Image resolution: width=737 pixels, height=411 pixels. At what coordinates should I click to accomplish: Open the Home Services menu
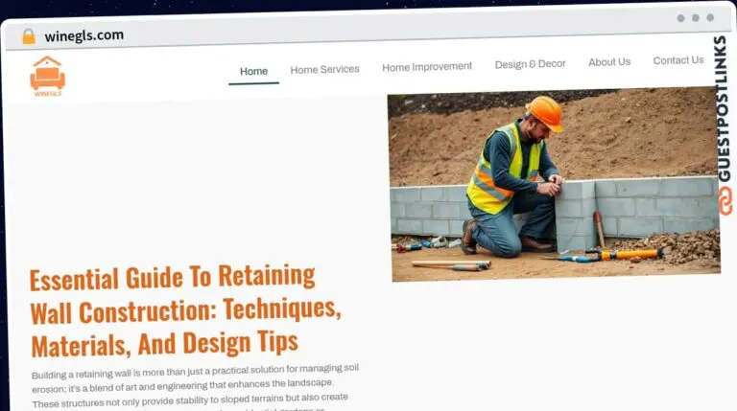[324, 69]
